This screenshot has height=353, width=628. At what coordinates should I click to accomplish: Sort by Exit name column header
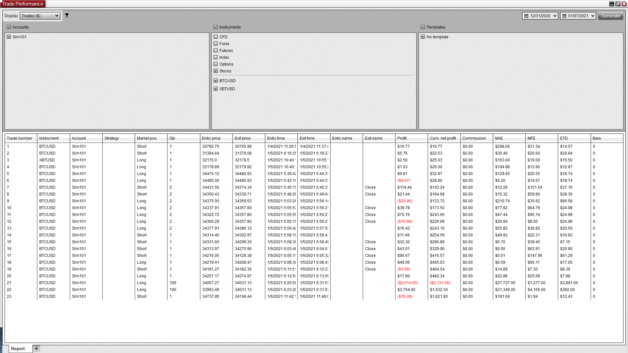(x=379, y=138)
